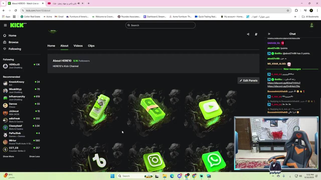Screen dimensions: 321x180
Task: Open File Explorer from the taskbar
Action: (165, 176)
